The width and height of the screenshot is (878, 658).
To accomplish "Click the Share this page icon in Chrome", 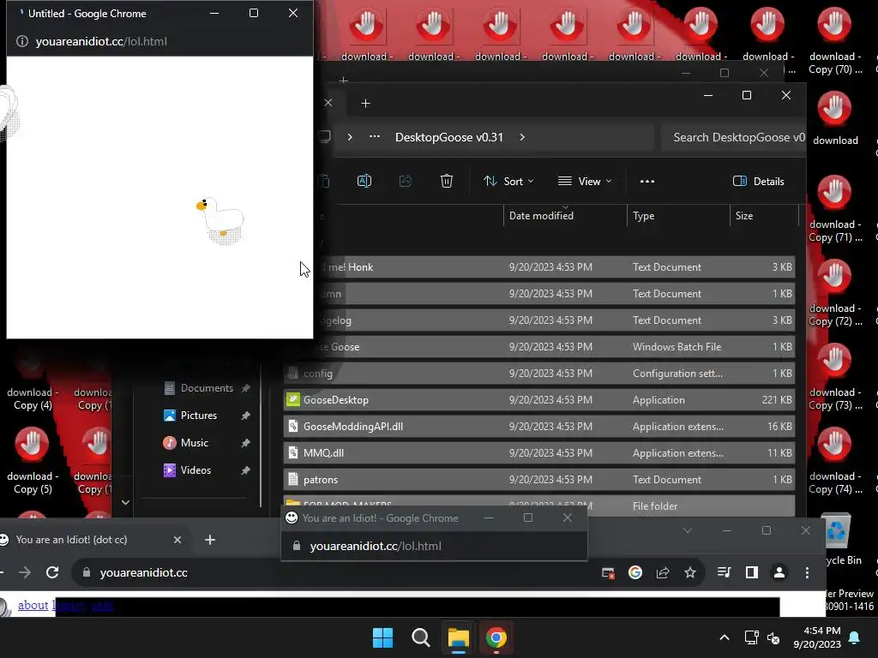I will click(x=663, y=572).
